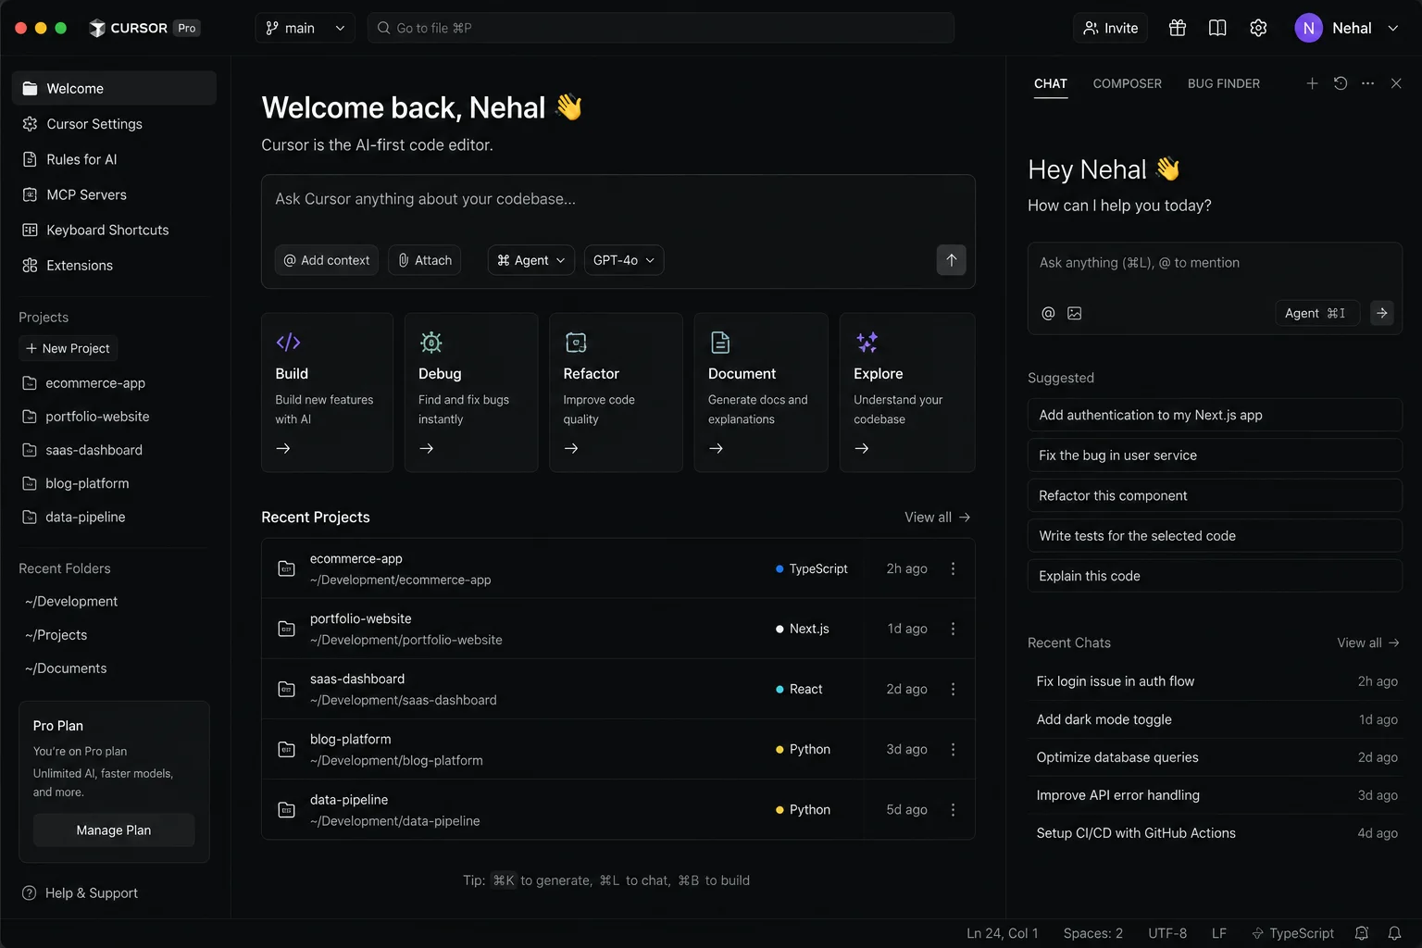Open the Welcome page in sidebar
Image resolution: width=1422 pixels, height=948 pixels.
click(114, 88)
